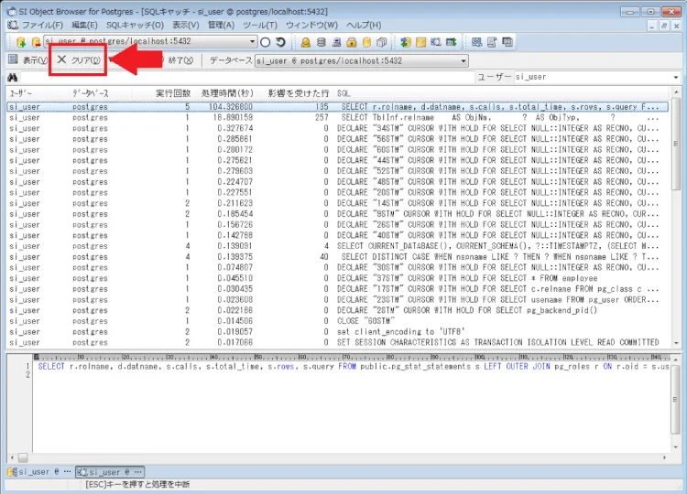Sort by 影響を受けた行 column header
The width and height of the screenshot is (687, 494).
coord(293,93)
